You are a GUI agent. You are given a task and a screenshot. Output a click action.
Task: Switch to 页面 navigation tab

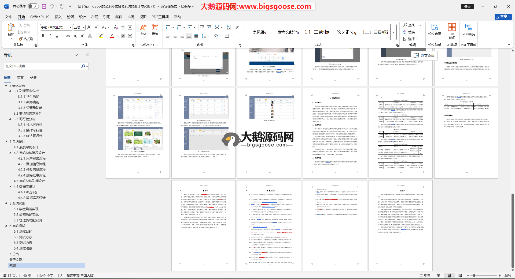click(20, 78)
